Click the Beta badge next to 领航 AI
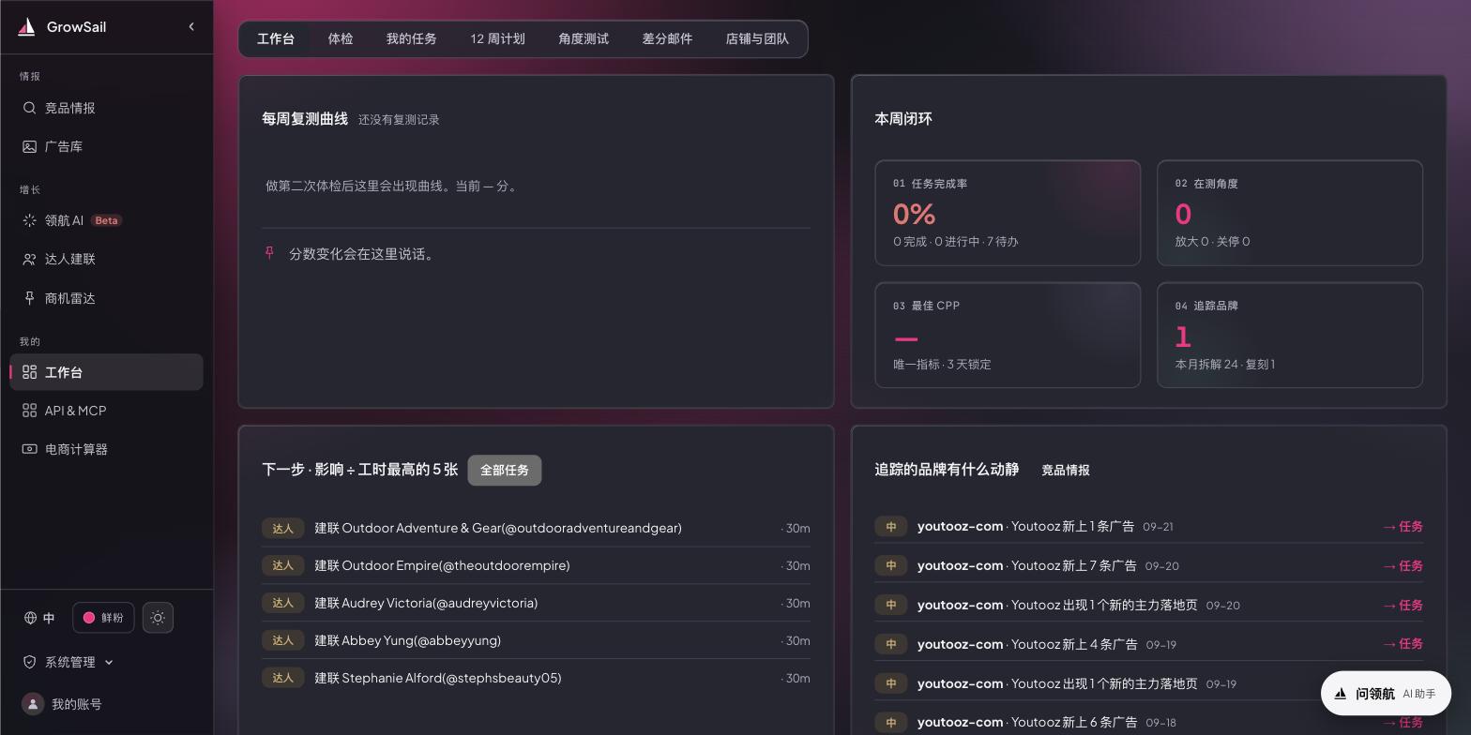 (106, 220)
